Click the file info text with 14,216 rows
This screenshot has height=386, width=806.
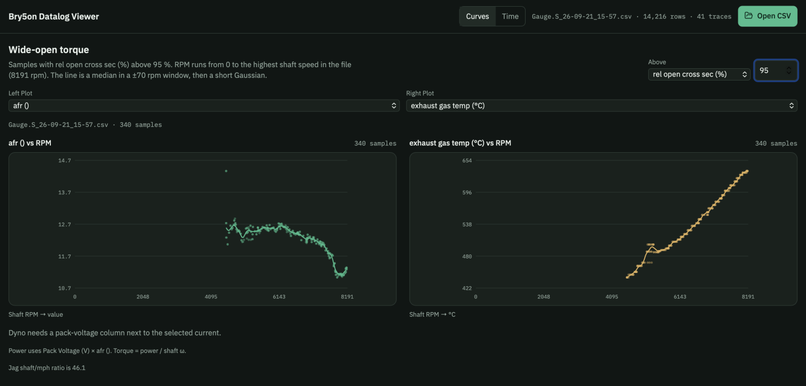(631, 16)
